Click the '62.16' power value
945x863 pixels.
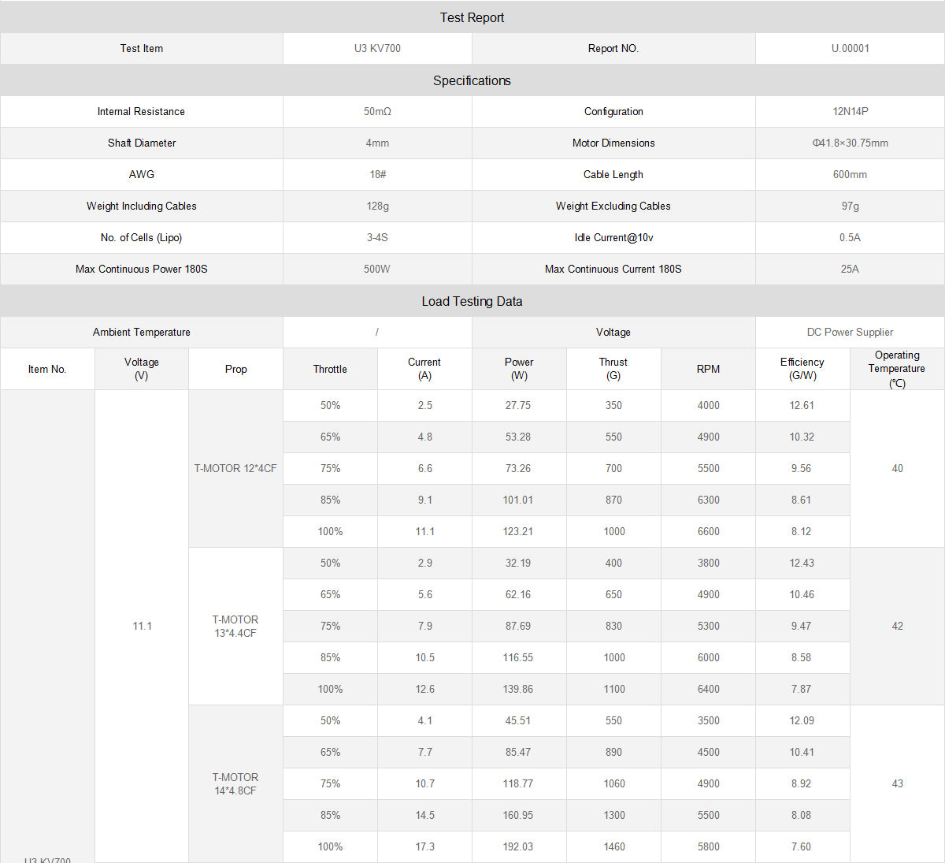pyautogui.click(x=518, y=594)
